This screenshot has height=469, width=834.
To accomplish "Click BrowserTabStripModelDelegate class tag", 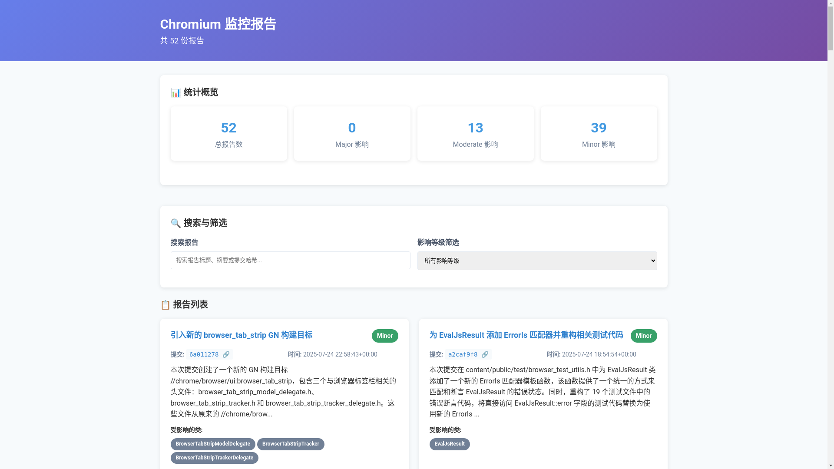I will pyautogui.click(x=213, y=444).
